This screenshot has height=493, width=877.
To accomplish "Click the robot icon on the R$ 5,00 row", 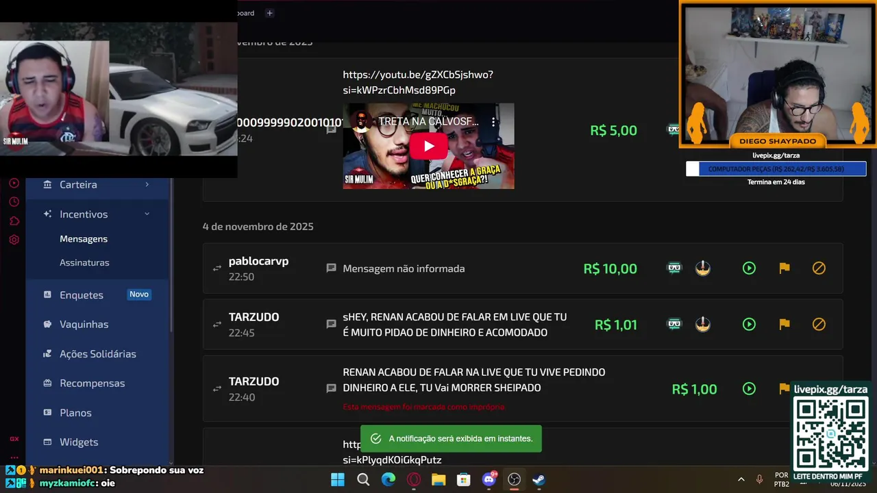I will (674, 129).
